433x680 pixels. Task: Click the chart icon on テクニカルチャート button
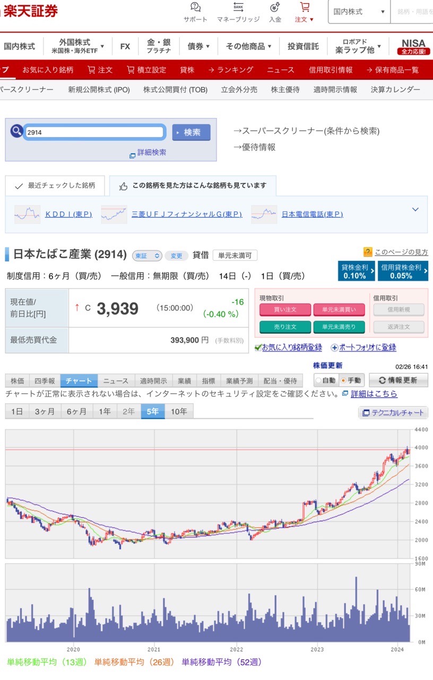coord(366,413)
